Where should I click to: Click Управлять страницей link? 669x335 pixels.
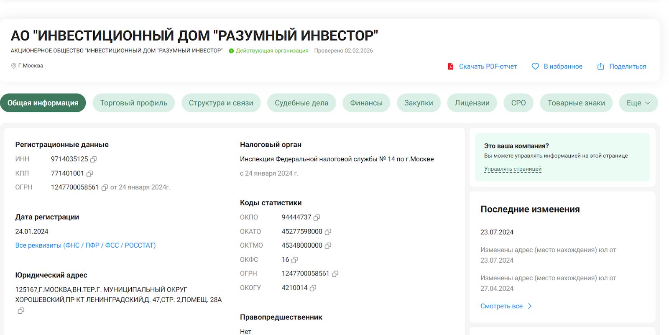[513, 169]
